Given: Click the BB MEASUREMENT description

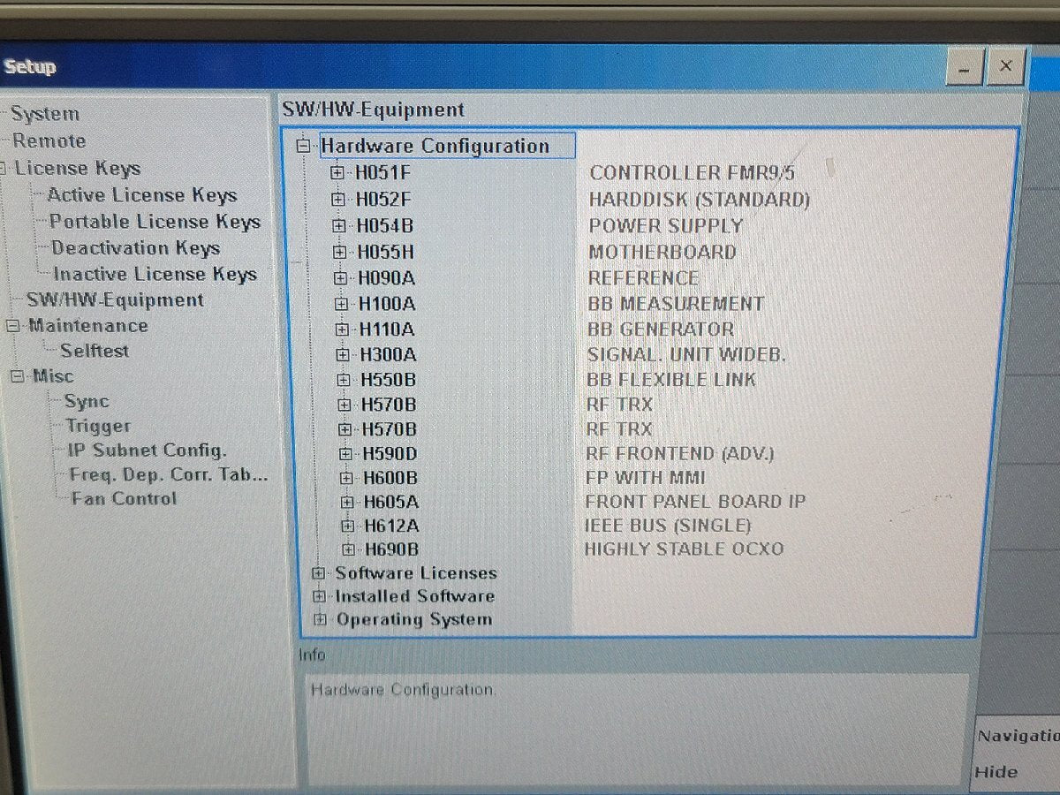Looking at the screenshot, I should click(x=676, y=304).
